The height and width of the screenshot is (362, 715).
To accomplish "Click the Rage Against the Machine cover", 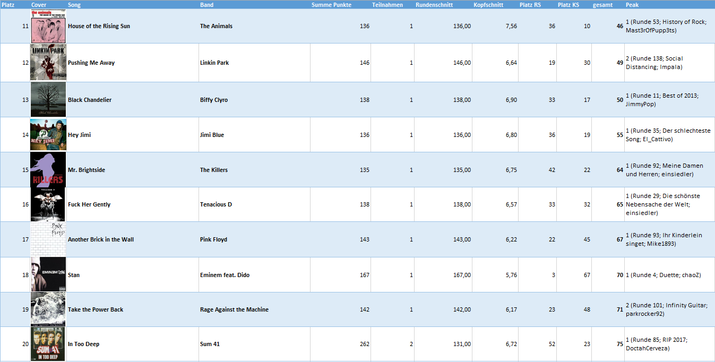I will click(x=48, y=309).
